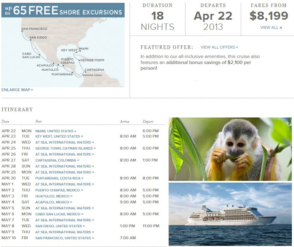This screenshot has height=247, width=294.
Task: Open George Town, Cayman Islands port
Action: point(65,148)
